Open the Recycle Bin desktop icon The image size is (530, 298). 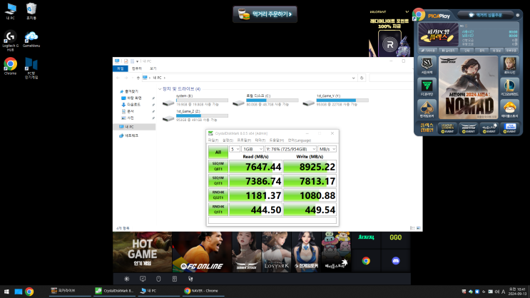(x=31, y=11)
